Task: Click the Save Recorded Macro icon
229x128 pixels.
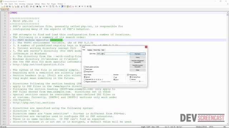Action: click(x=91, y=6)
